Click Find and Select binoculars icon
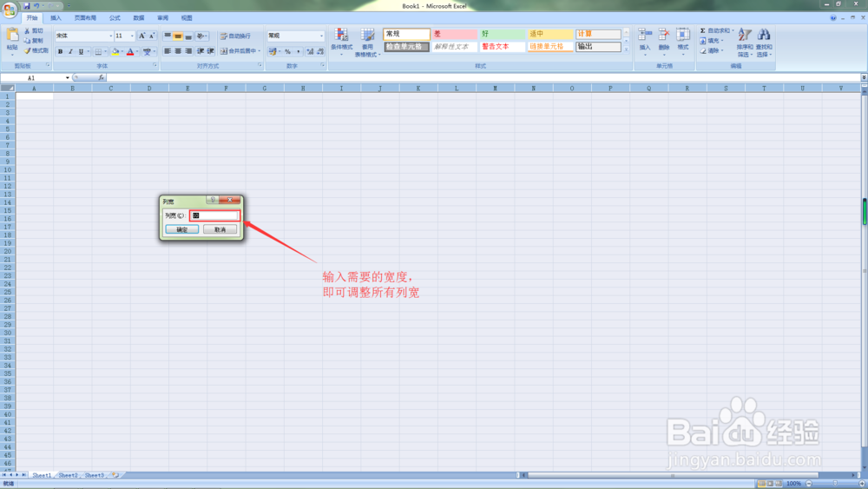868x489 pixels. (x=764, y=36)
